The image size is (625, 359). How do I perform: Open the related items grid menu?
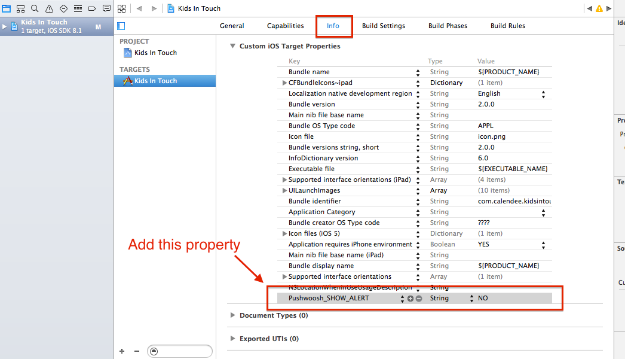pos(121,8)
